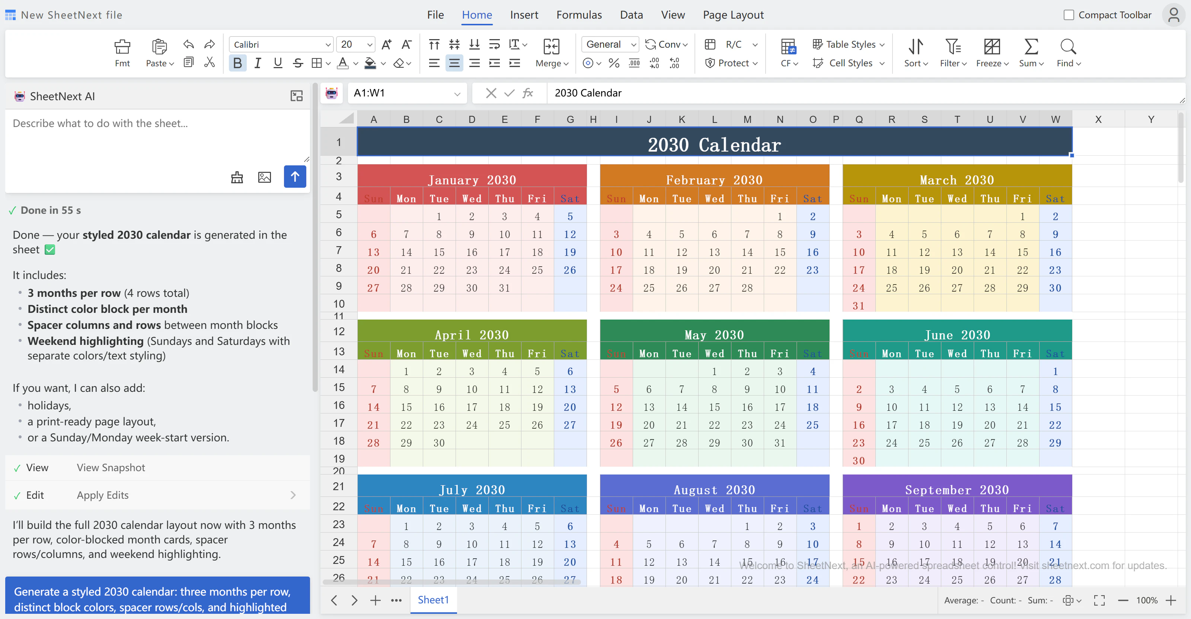Enable the Compact Toolbar checkbox
Image resolution: width=1191 pixels, height=619 pixels.
tap(1069, 15)
